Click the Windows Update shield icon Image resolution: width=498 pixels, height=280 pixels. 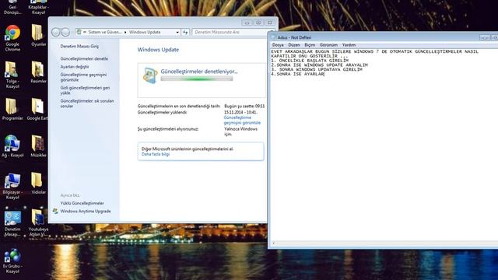click(150, 75)
